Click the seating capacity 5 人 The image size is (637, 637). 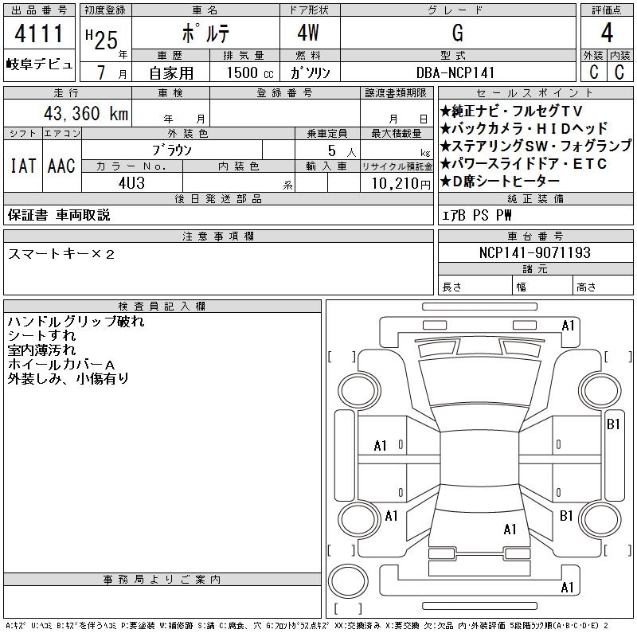[342, 150]
